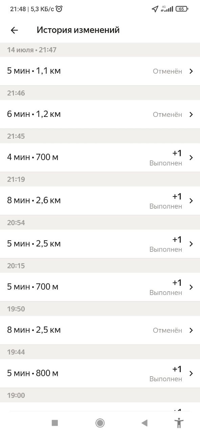Tap the accessibility person icon
The height and width of the screenshot is (435, 200).
coord(179,423)
